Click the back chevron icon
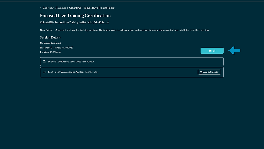 [41, 8]
